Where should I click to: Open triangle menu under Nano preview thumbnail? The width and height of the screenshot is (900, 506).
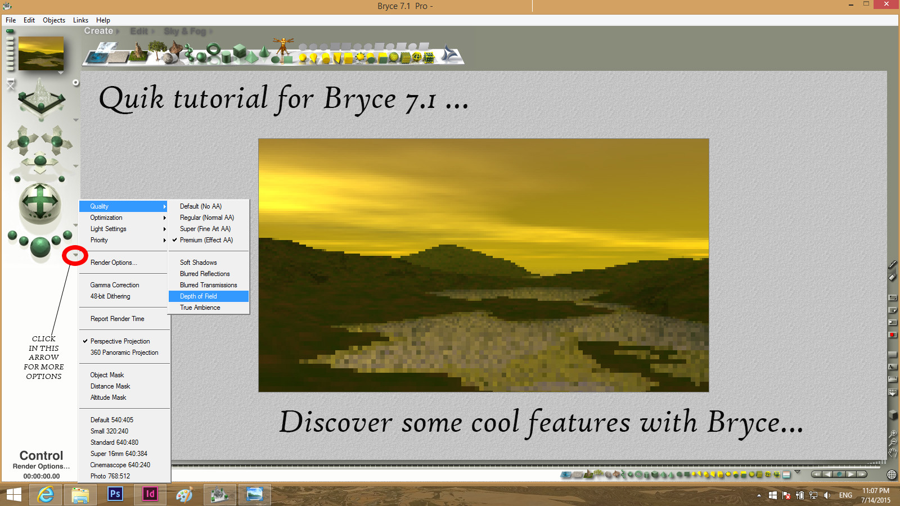point(60,73)
